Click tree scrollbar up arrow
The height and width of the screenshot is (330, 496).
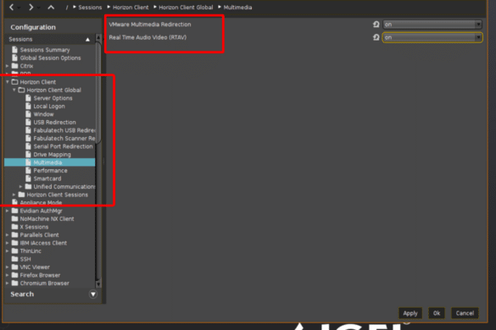coord(98,38)
